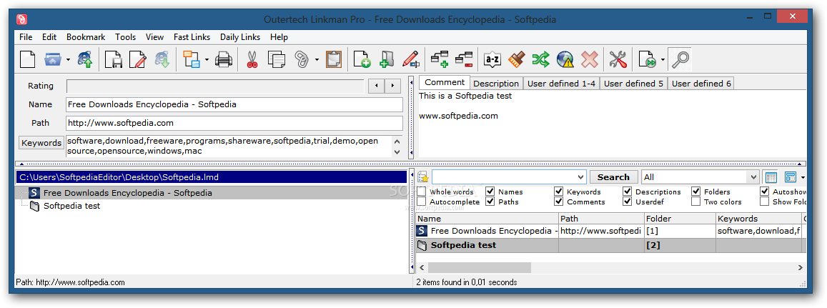The width and height of the screenshot is (827, 308).
Task: Toggle the magnifying glass search icon
Action: click(x=679, y=59)
